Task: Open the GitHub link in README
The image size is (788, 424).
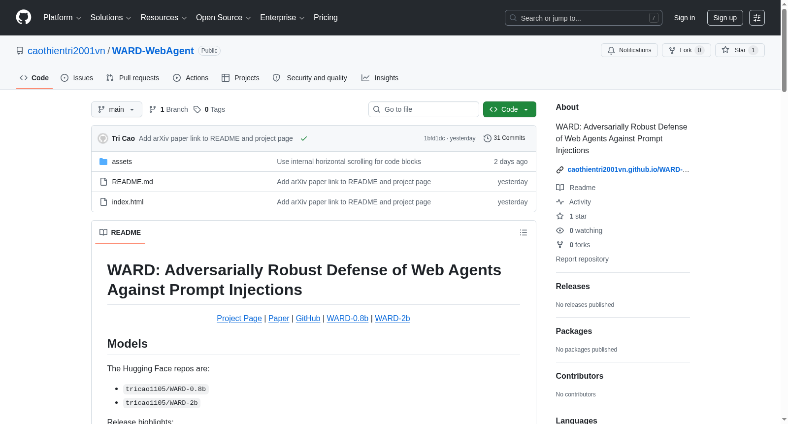Action: click(308, 319)
